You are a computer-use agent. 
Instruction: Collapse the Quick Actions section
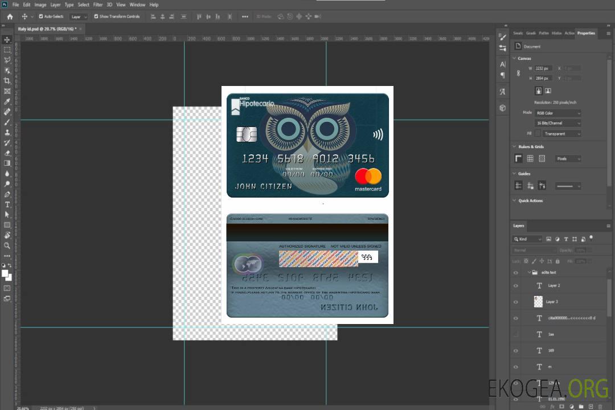point(514,200)
